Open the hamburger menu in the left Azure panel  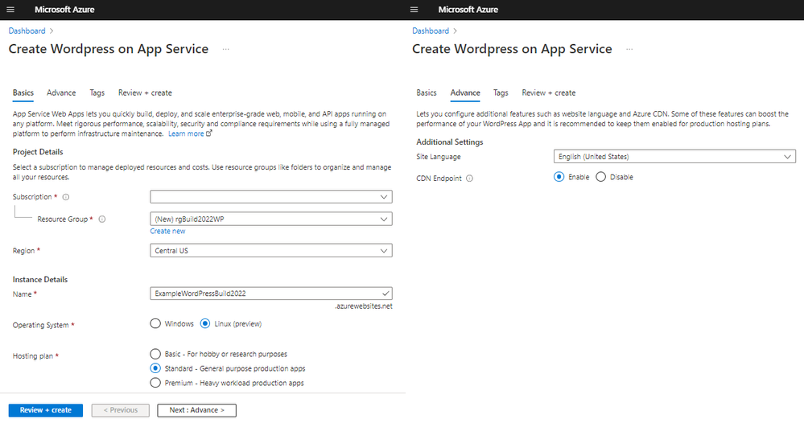point(10,10)
